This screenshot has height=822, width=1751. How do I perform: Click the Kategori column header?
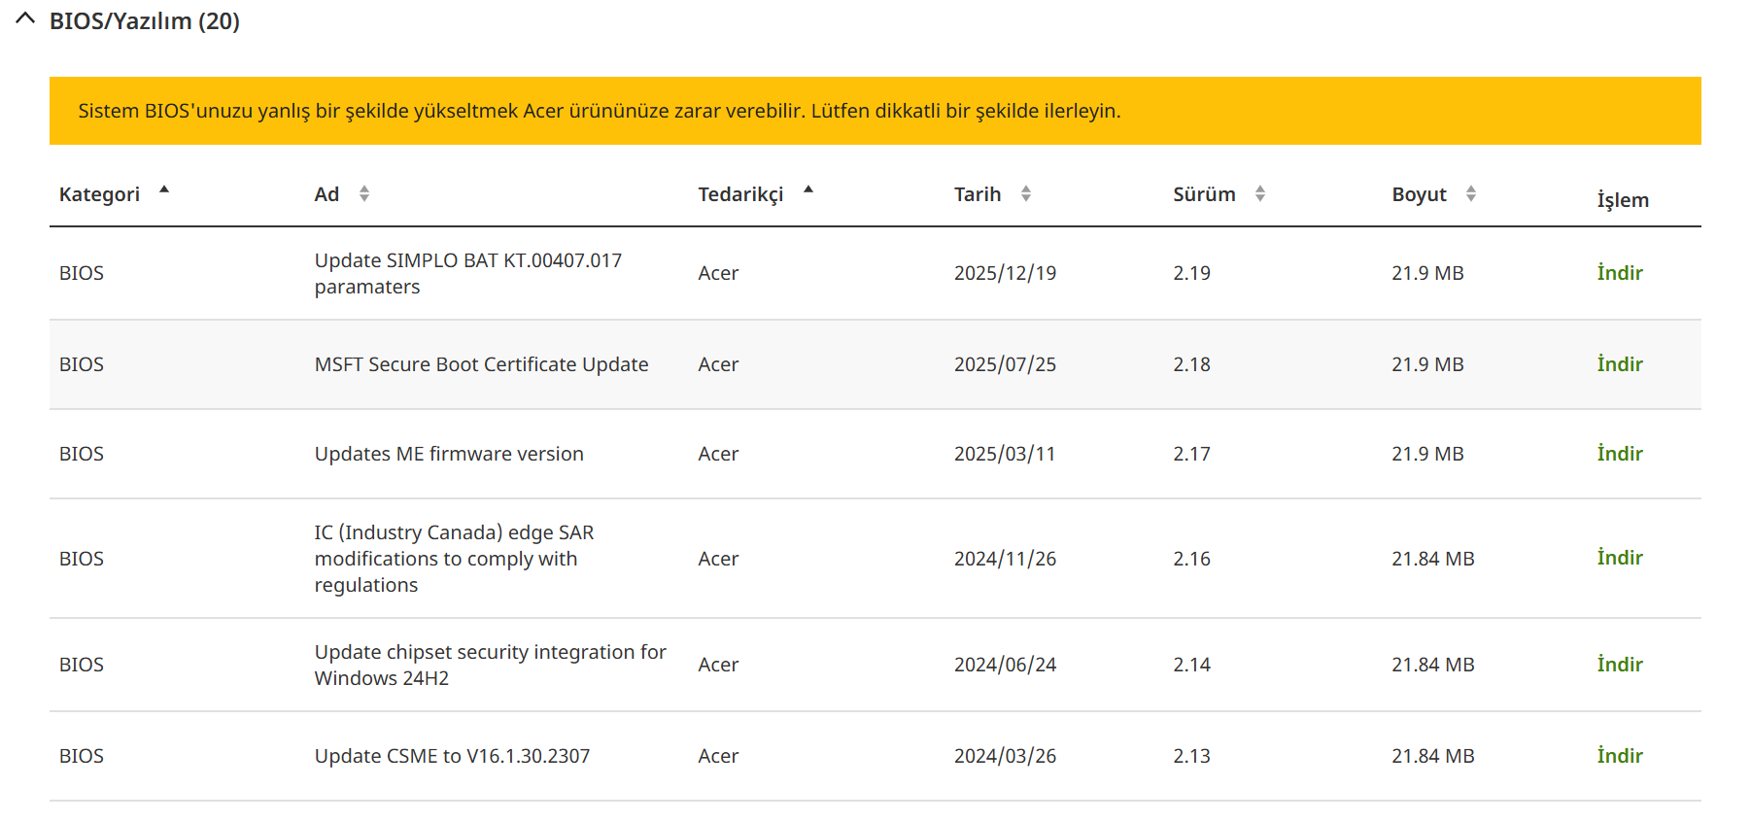click(x=99, y=194)
